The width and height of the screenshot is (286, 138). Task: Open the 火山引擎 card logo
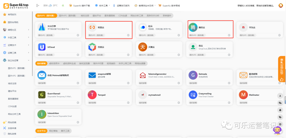click(x=42, y=27)
